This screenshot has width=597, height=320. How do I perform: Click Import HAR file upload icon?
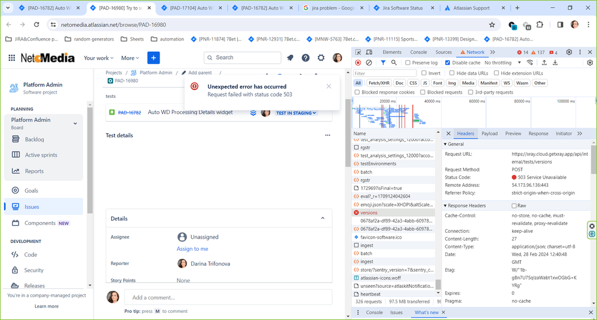(544, 63)
